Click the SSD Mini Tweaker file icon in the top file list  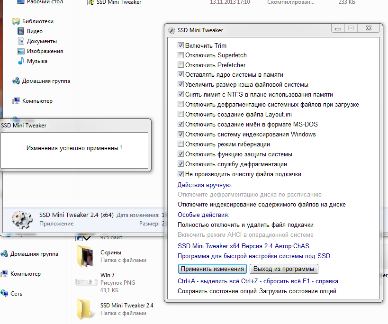coord(91,2)
